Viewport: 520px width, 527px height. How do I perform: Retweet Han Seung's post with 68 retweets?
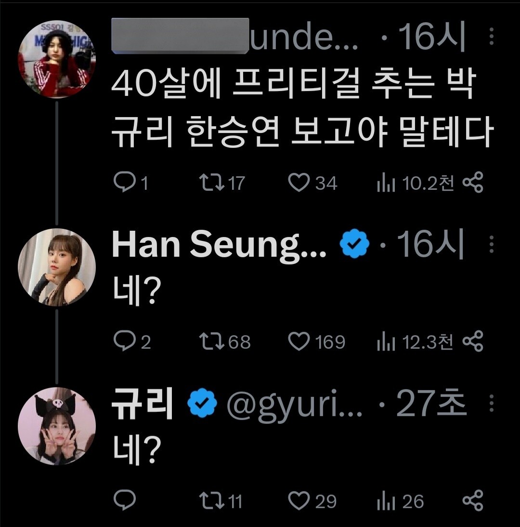click(x=210, y=342)
